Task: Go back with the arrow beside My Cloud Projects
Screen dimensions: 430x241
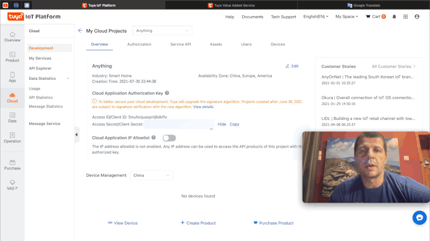Action: click(80, 31)
